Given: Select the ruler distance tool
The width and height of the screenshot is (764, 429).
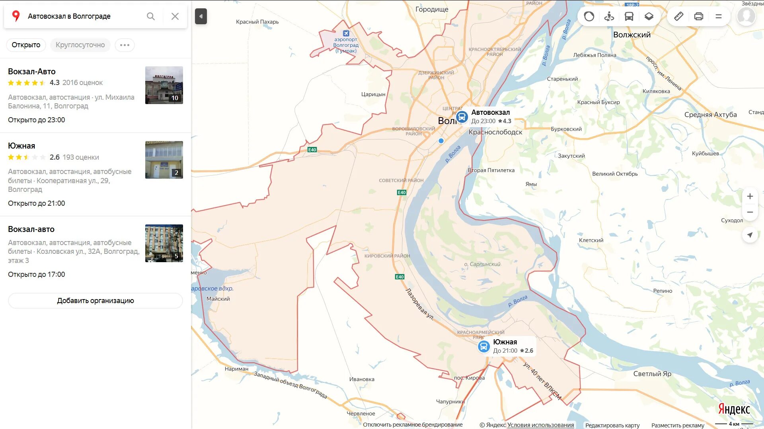Looking at the screenshot, I should 679,16.
